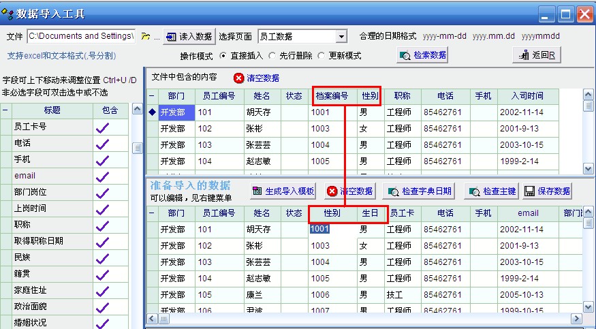Click the 读入数据 read data button
596x329 pixels.
pyautogui.click(x=189, y=36)
